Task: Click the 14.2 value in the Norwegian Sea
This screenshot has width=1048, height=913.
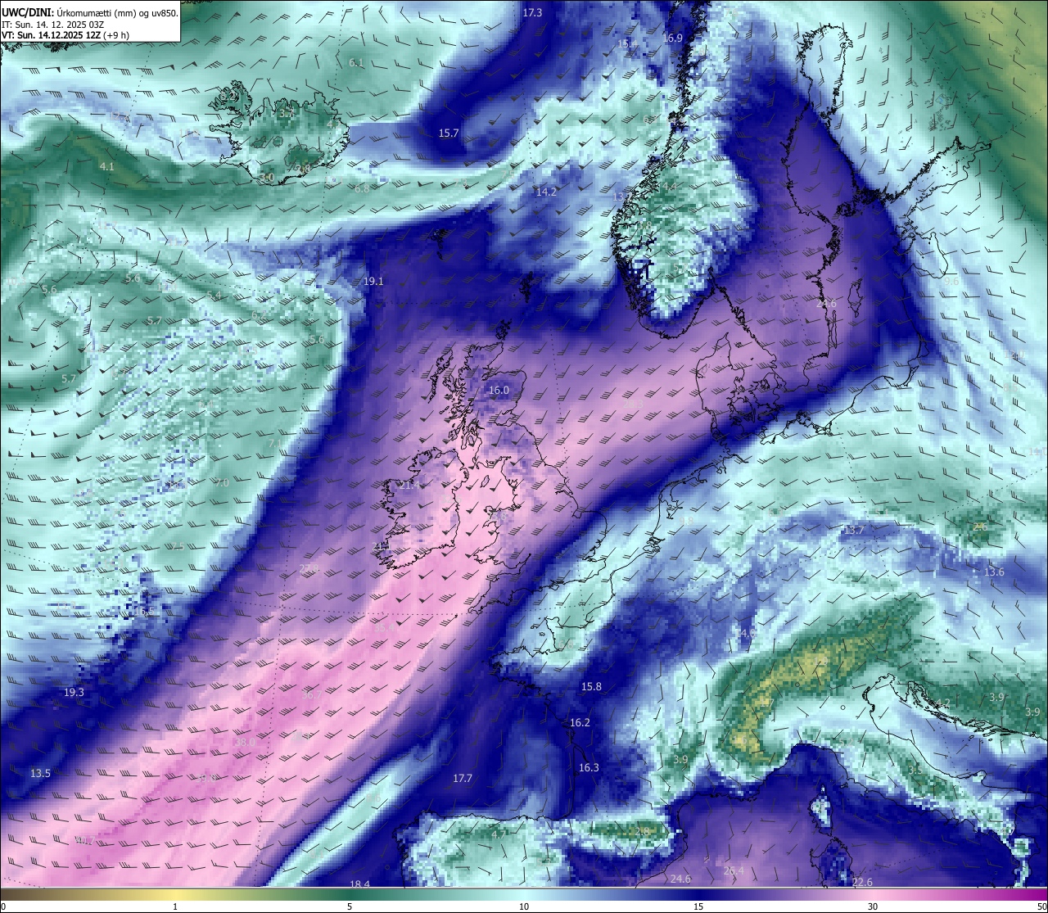Action: 546,192
